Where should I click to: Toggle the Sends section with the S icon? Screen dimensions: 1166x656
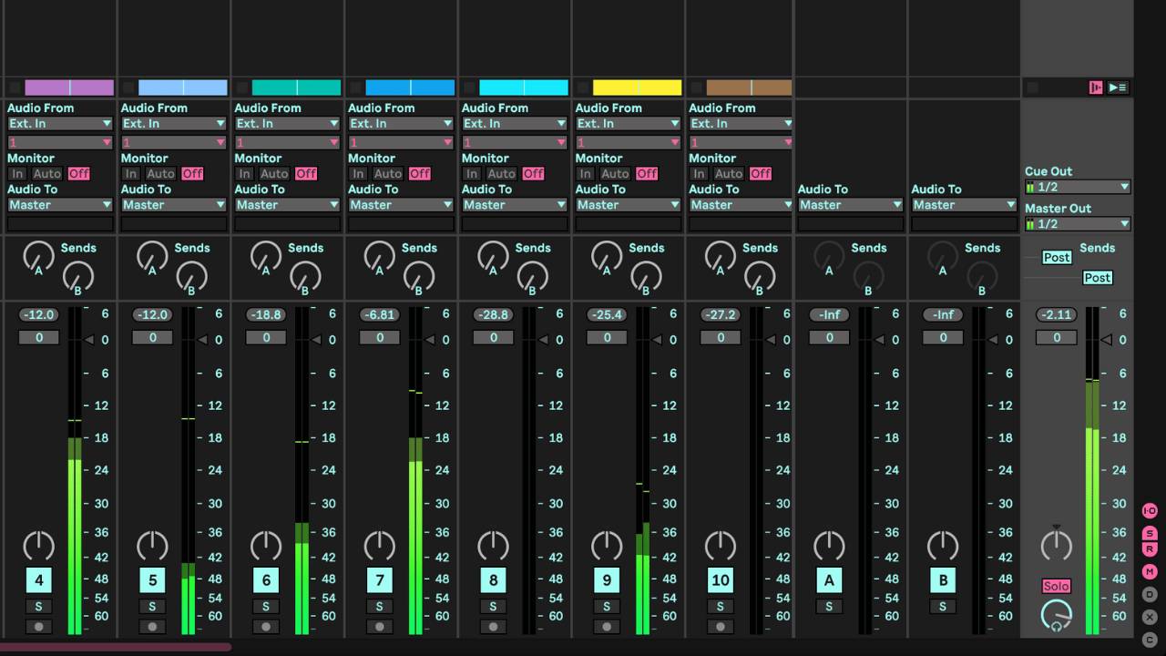tap(1149, 535)
